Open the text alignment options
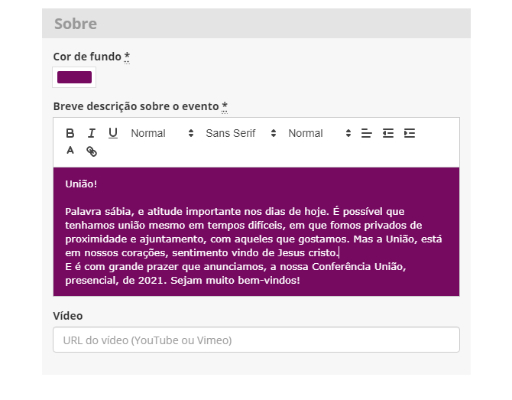This screenshot has height=400, width=512. point(367,133)
